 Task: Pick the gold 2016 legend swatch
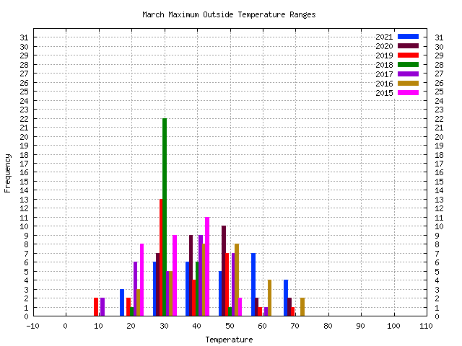point(408,84)
